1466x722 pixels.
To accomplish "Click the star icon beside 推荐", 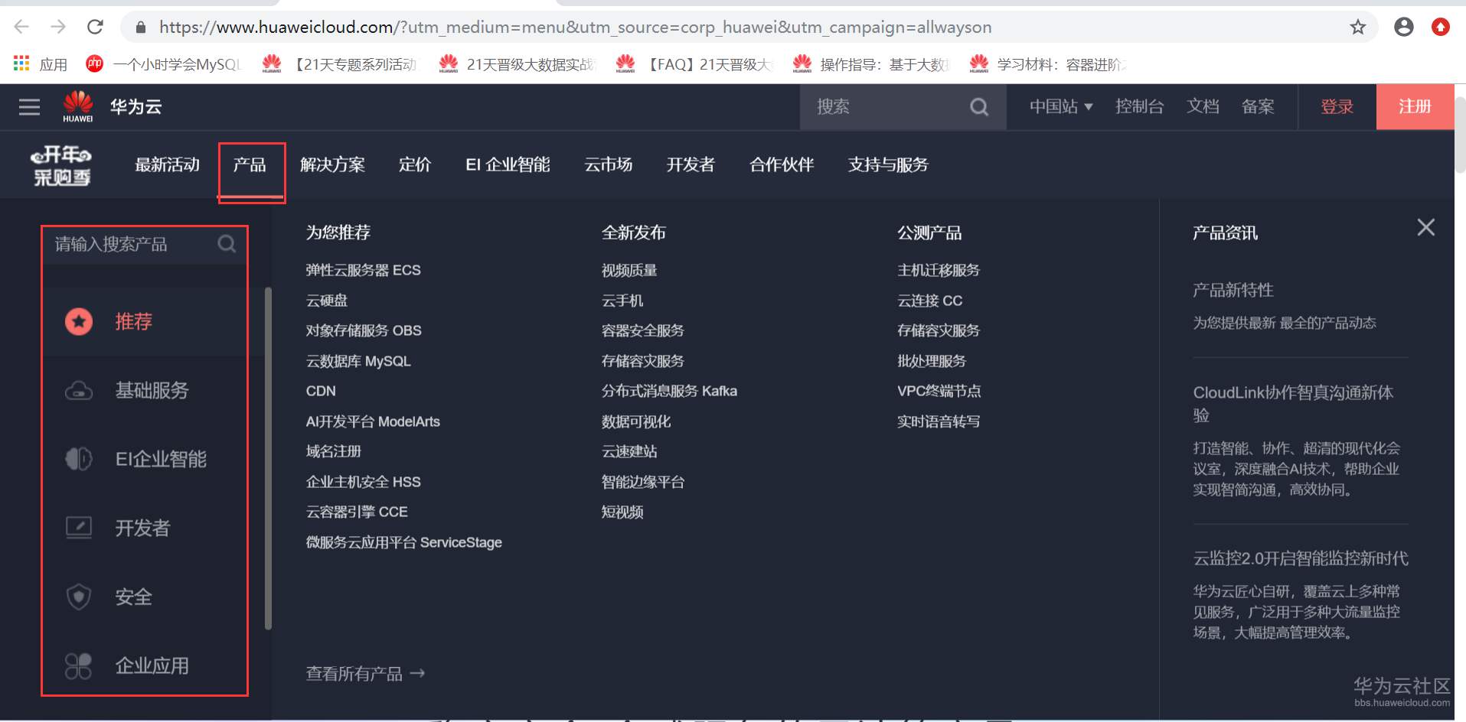I will point(79,321).
